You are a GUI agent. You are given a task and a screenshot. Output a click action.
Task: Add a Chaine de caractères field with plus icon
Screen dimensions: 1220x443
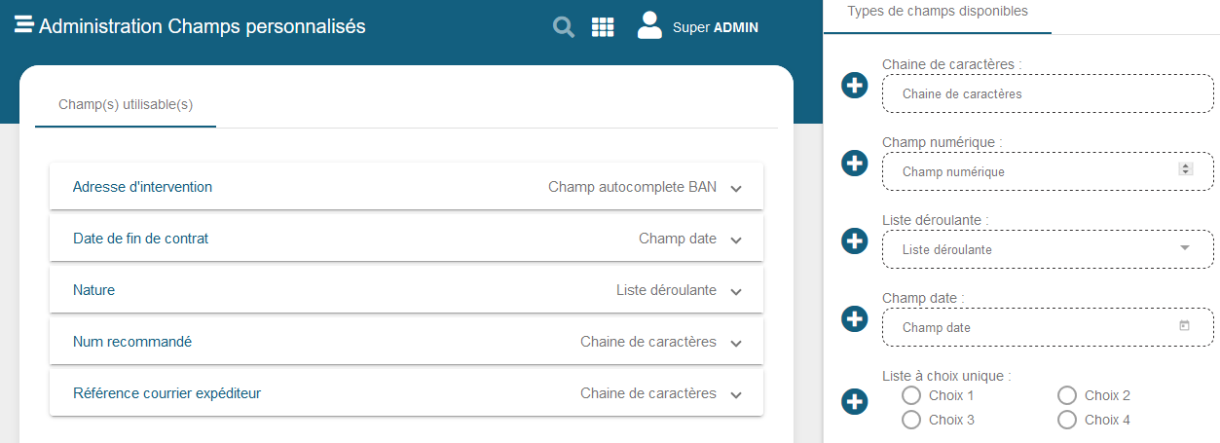[854, 86]
